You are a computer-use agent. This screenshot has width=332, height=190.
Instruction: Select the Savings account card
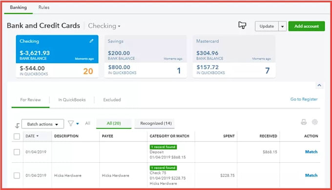[x=145, y=56]
